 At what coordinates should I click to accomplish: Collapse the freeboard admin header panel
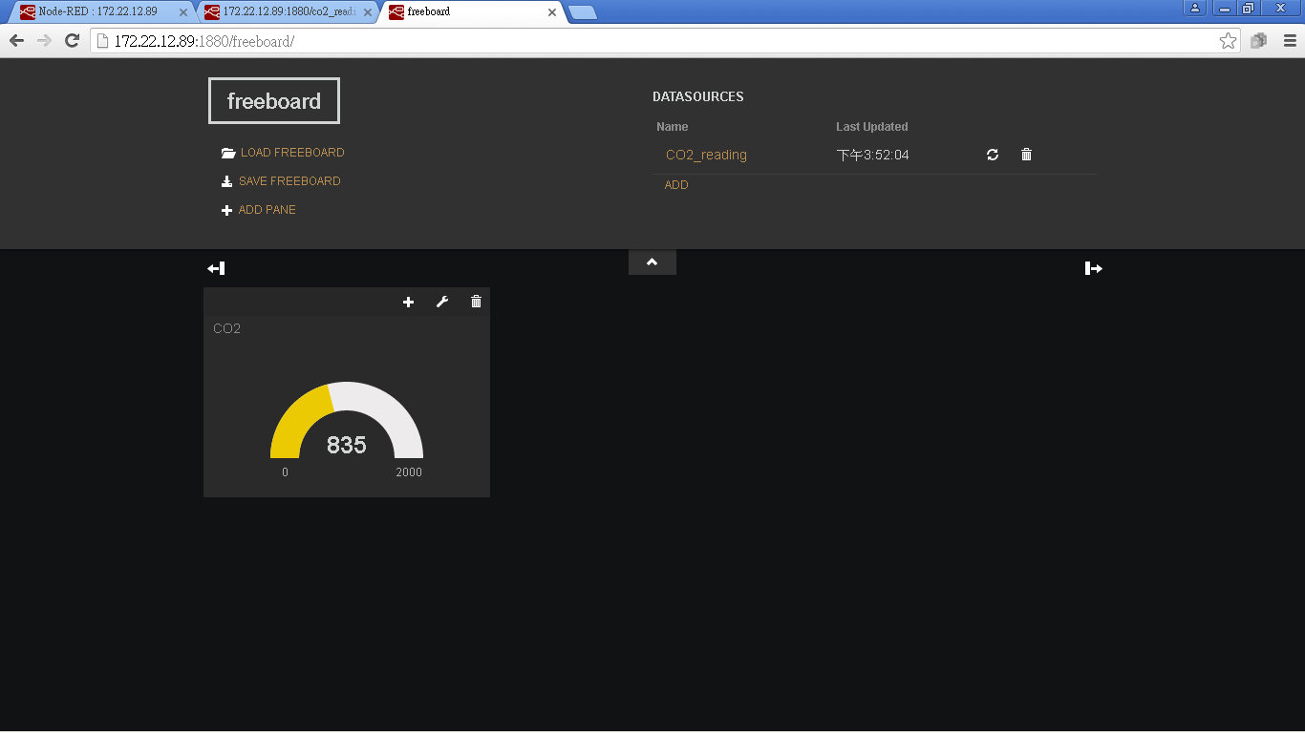(x=652, y=262)
